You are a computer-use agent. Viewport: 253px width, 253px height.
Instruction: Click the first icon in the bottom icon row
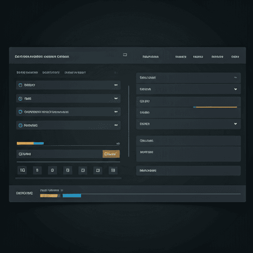22,170
